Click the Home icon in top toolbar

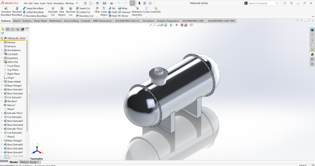85,3
